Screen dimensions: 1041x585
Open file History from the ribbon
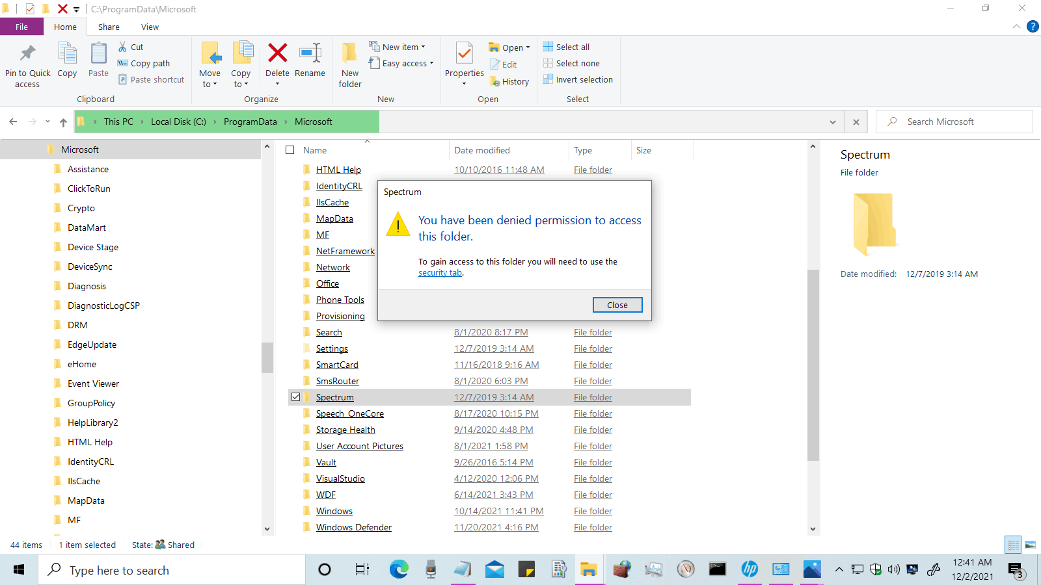click(509, 81)
